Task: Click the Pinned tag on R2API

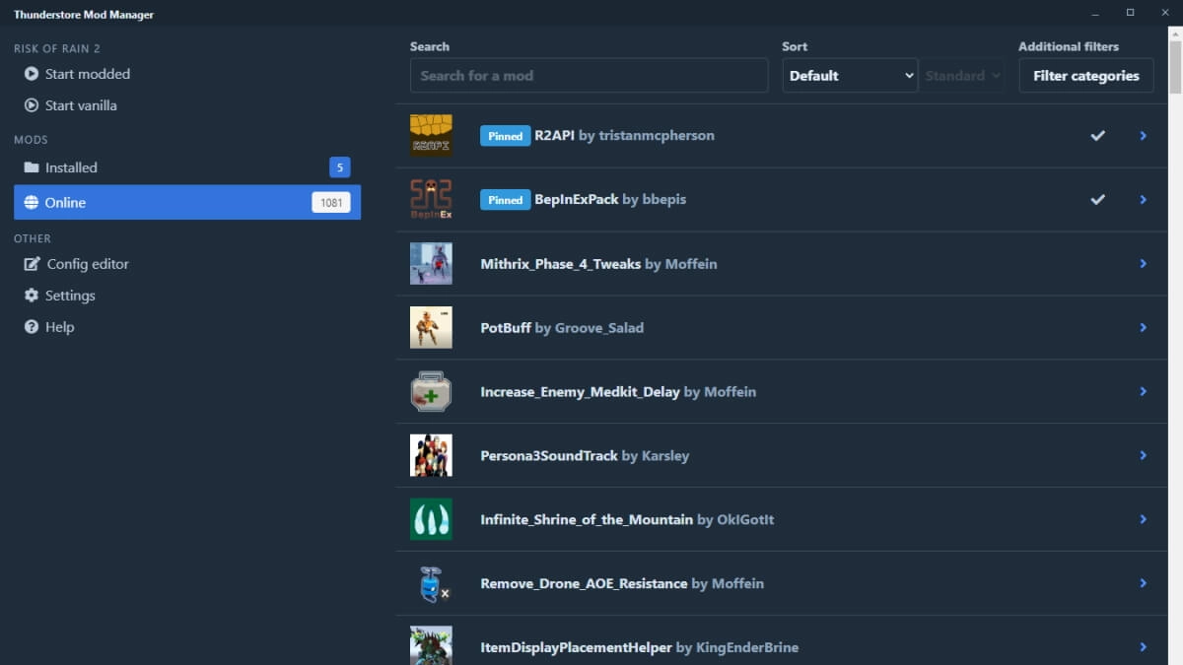Action: 505,136
